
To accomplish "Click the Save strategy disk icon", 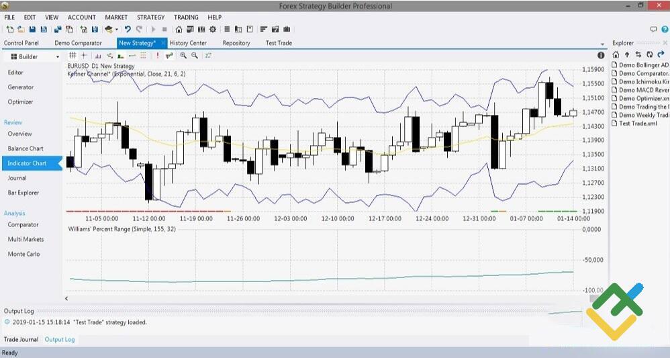I will 32,30.
